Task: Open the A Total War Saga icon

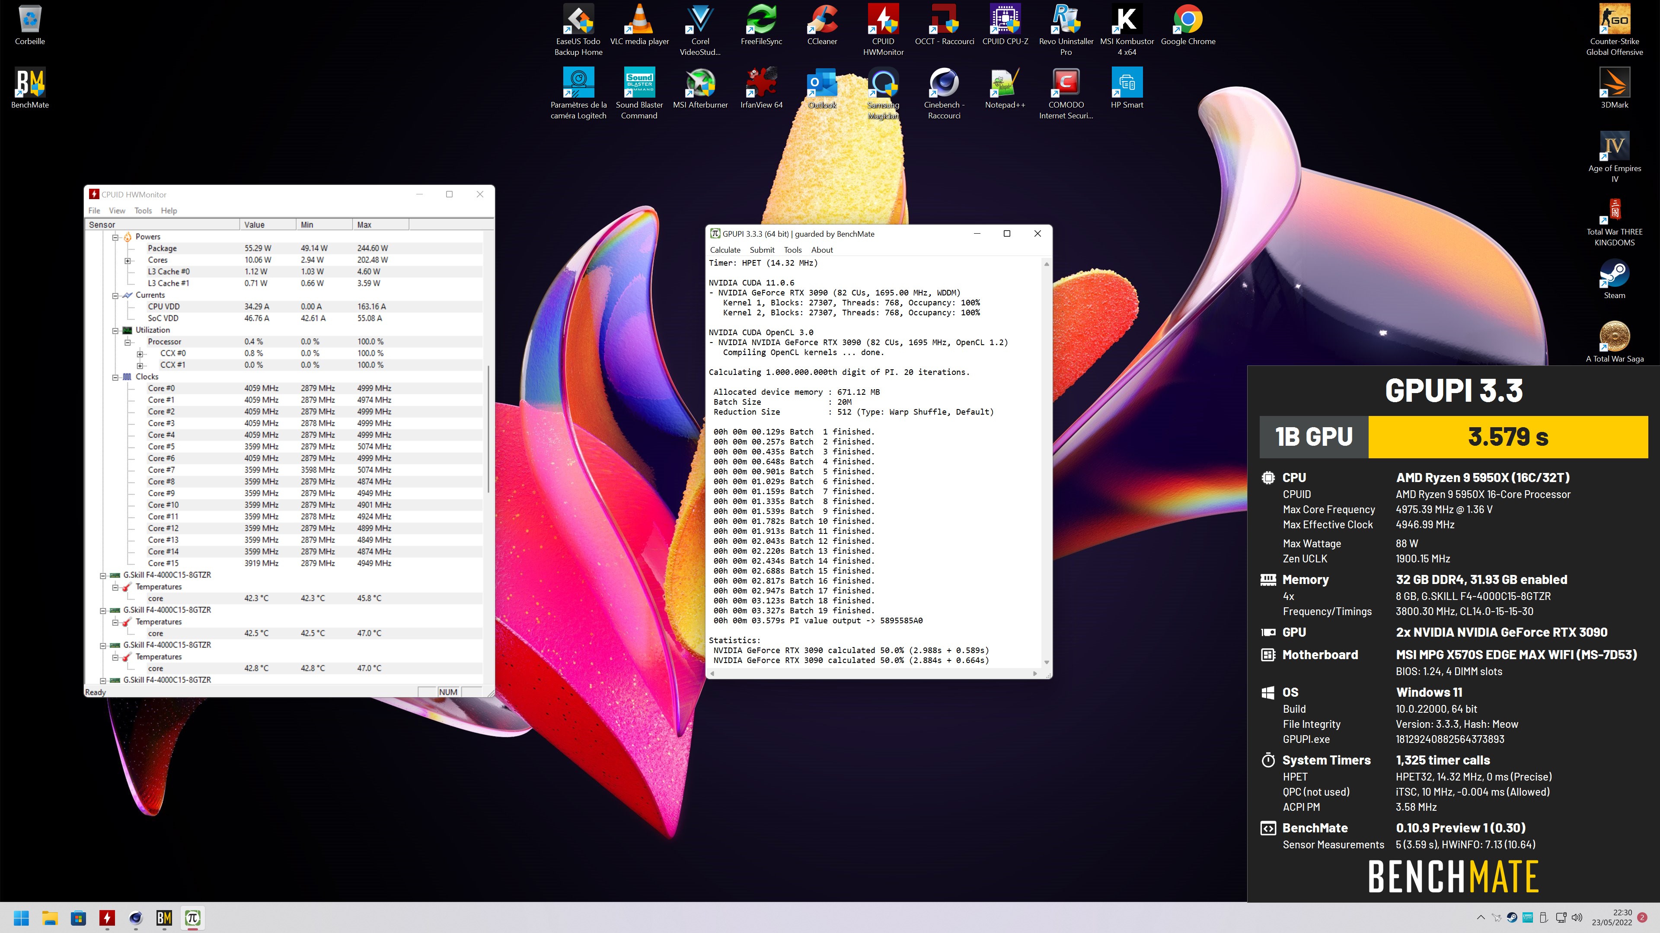Action: (x=1614, y=343)
